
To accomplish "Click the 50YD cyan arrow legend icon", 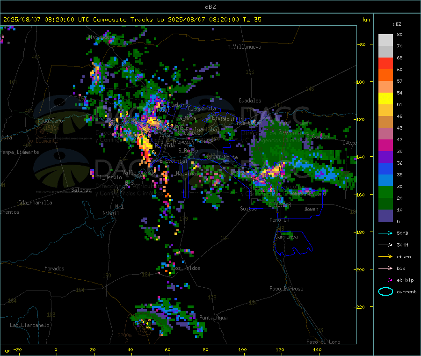I will click(385, 233).
